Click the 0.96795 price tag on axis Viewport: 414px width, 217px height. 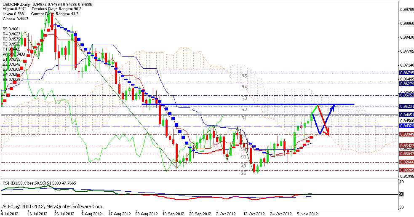[406, 73]
